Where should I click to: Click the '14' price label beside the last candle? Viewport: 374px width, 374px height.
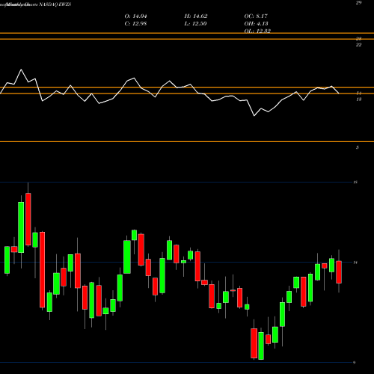pos(355,263)
